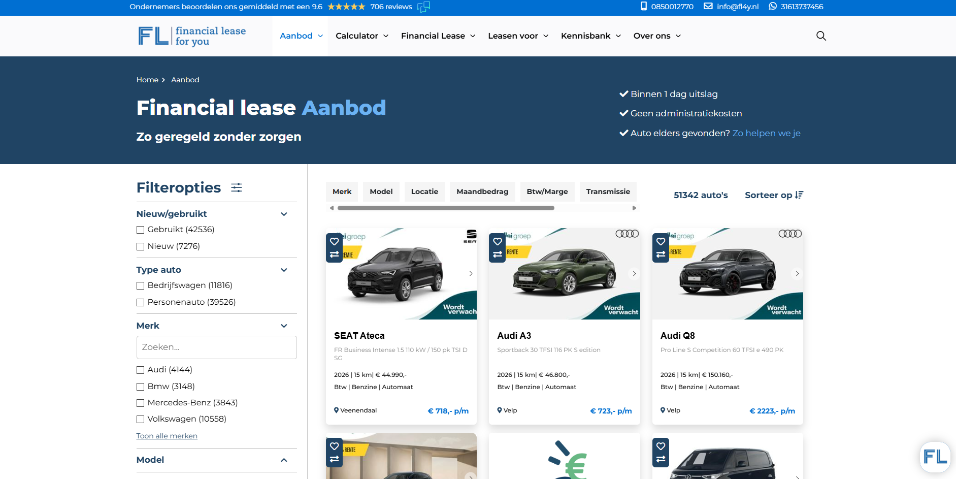Favorite the bottom-left car with heart icon
Image resolution: width=956 pixels, height=479 pixels.
(334, 446)
